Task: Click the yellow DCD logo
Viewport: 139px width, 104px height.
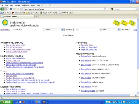Action: 124,23
